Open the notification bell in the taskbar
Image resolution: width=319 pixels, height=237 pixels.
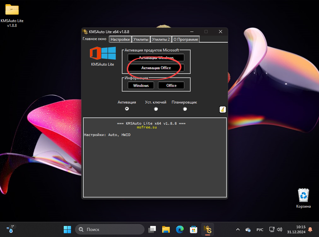[310, 229]
